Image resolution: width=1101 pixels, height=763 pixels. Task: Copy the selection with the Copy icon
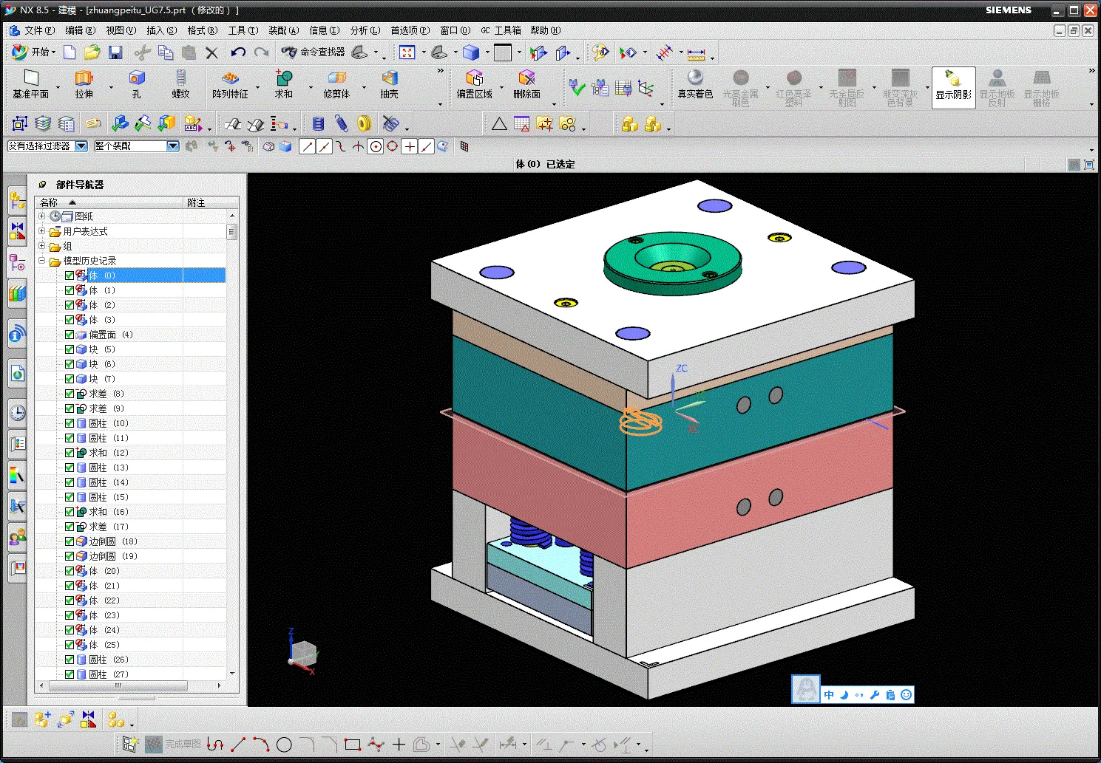(x=166, y=52)
